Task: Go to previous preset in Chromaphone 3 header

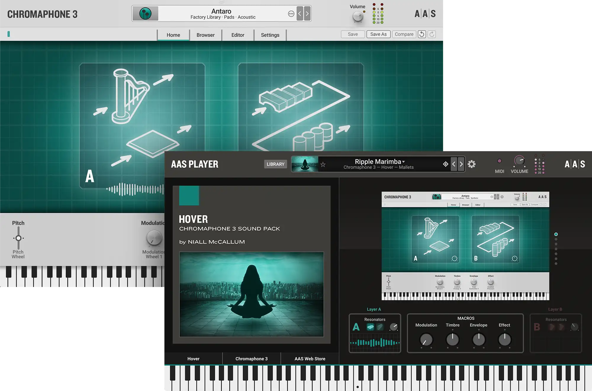Action: coord(300,14)
